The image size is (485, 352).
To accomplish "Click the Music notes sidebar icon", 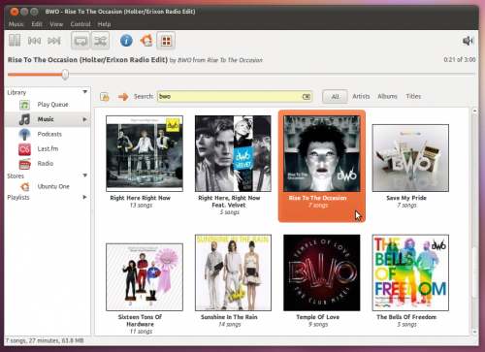I will [x=24, y=119].
